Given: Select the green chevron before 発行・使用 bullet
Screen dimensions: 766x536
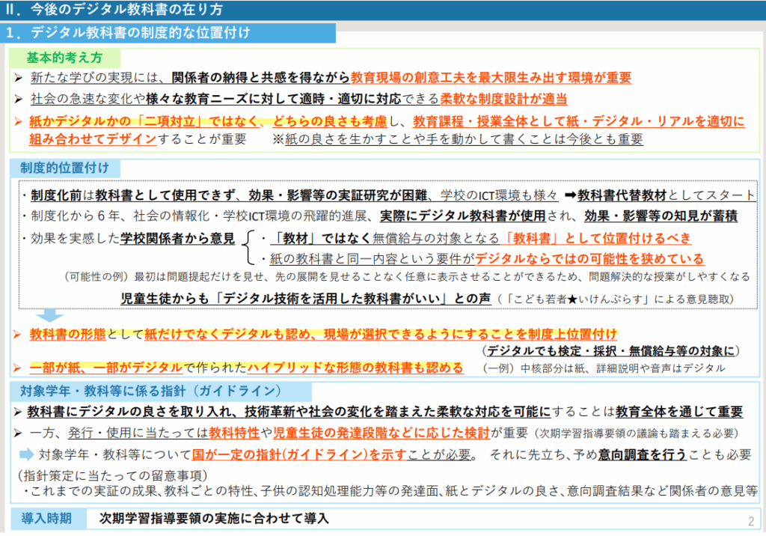Looking at the screenshot, I should coord(18,432).
